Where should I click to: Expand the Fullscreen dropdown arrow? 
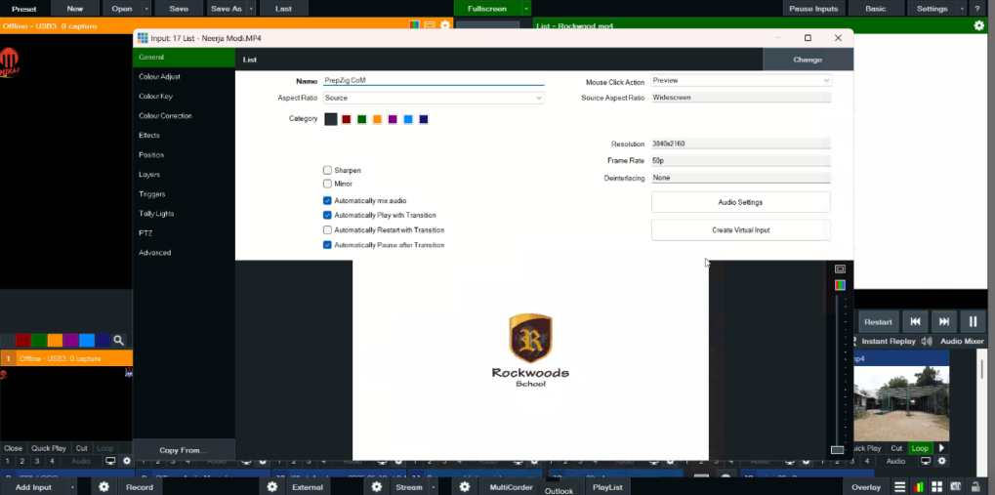(526, 9)
